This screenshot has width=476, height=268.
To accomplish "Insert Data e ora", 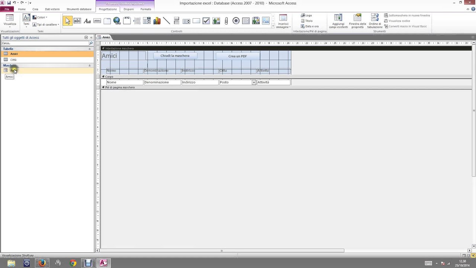I will point(310,26).
